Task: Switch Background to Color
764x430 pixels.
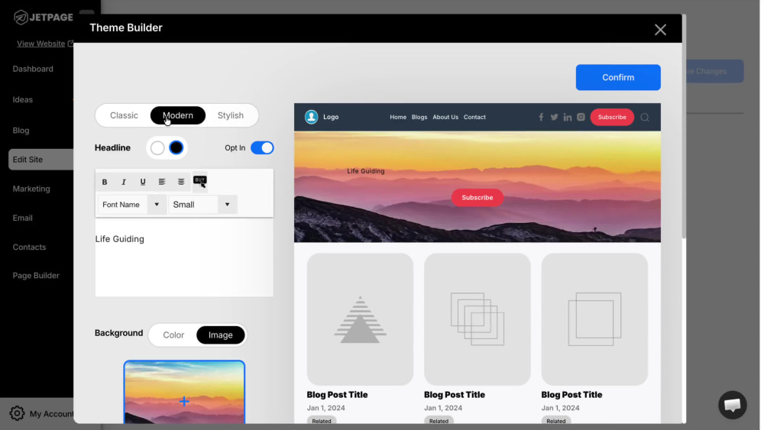Action: click(173, 335)
